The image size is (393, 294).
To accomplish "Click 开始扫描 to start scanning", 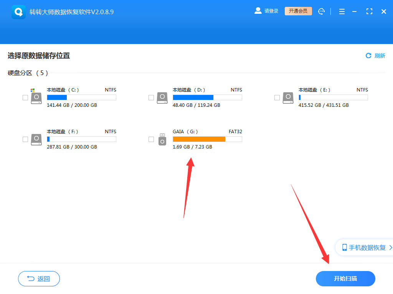I will point(345,279).
